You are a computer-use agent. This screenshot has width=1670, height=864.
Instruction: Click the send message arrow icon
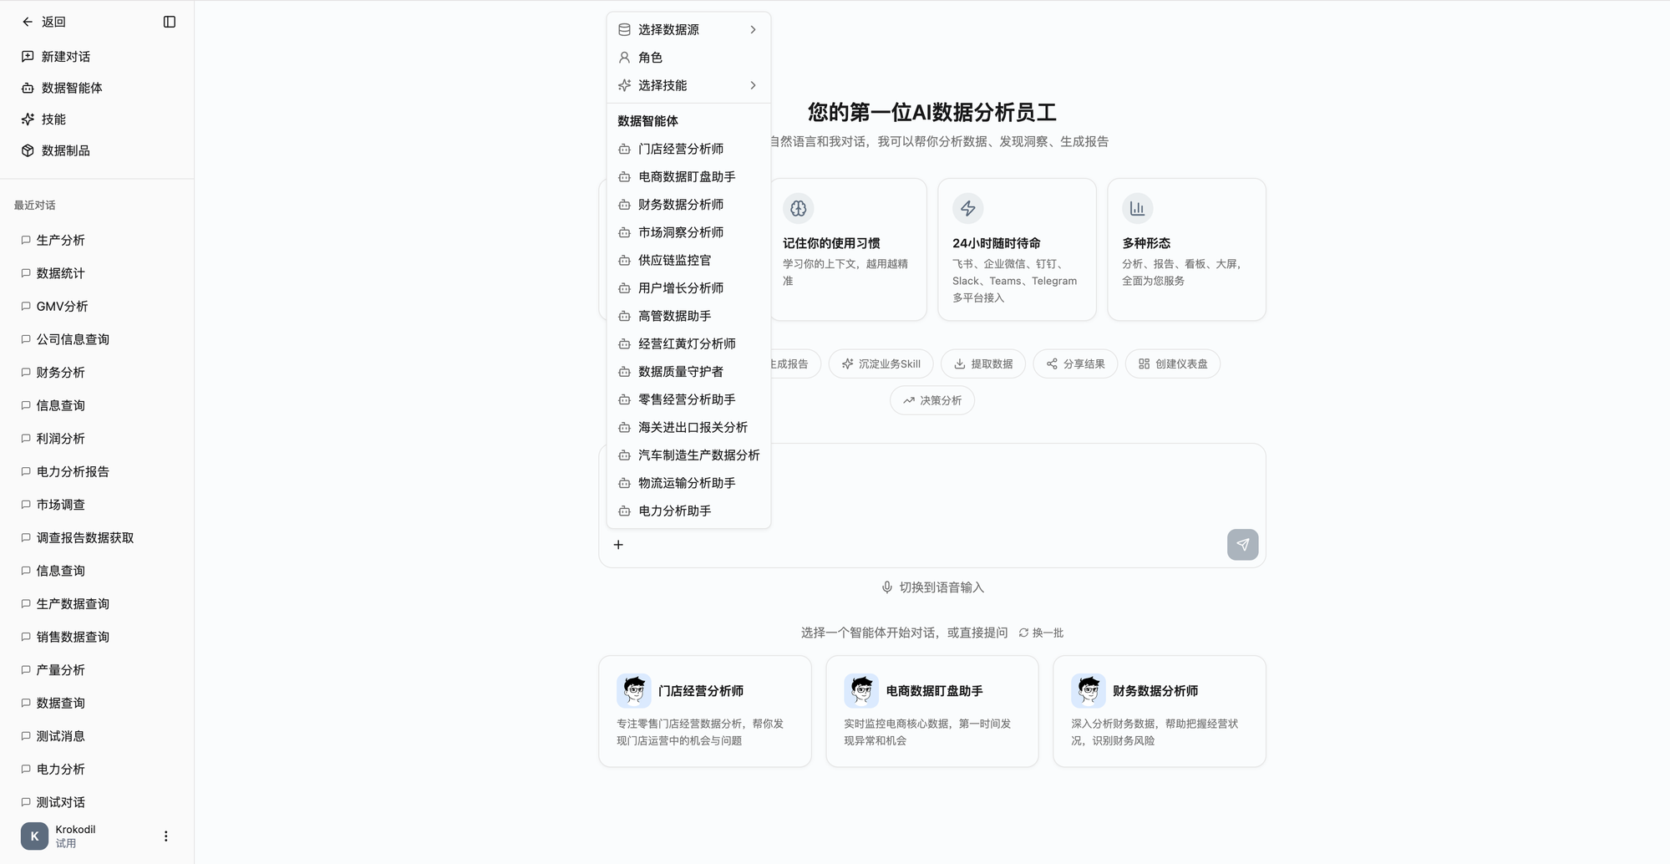point(1242,544)
